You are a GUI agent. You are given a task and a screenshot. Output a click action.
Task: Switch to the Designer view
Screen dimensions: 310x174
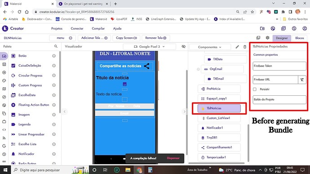[282, 38]
